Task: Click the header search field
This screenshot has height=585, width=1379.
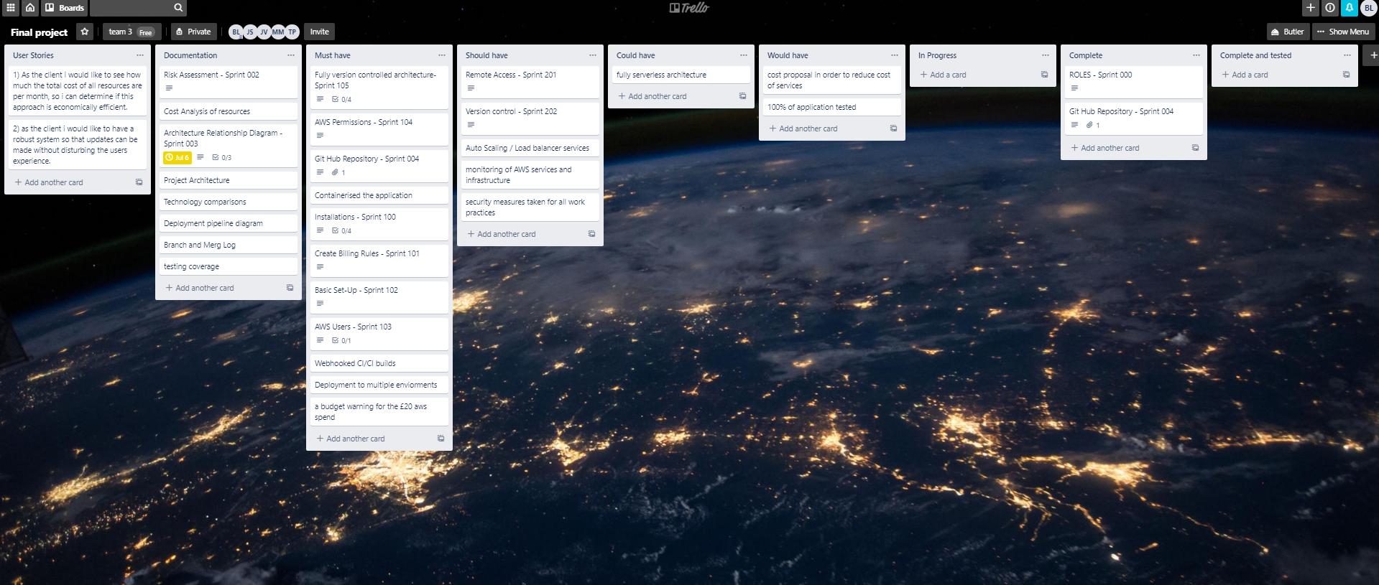Action: coord(139,8)
